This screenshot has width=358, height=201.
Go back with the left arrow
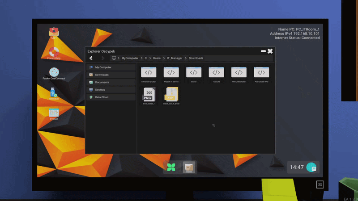click(91, 58)
